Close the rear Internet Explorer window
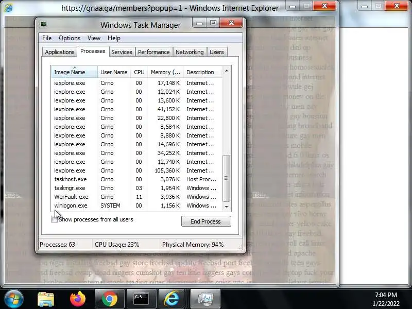Image resolution: width=412 pixels, height=309 pixels. pos(397,6)
